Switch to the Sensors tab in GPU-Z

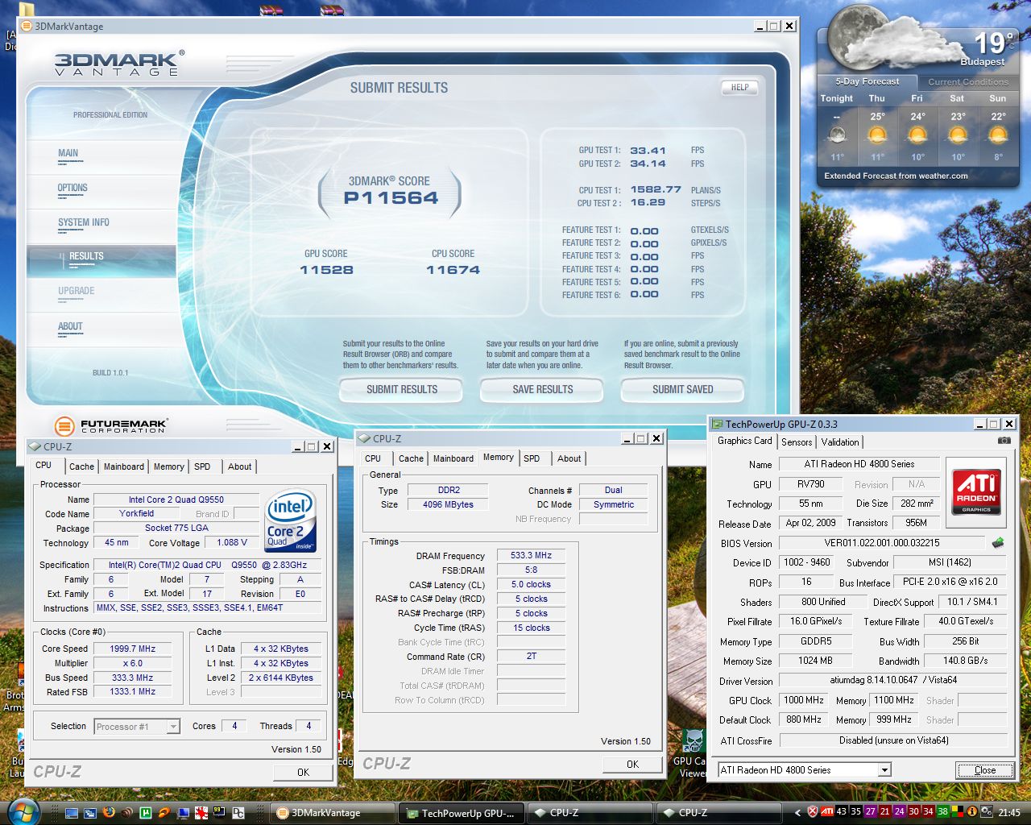[797, 442]
